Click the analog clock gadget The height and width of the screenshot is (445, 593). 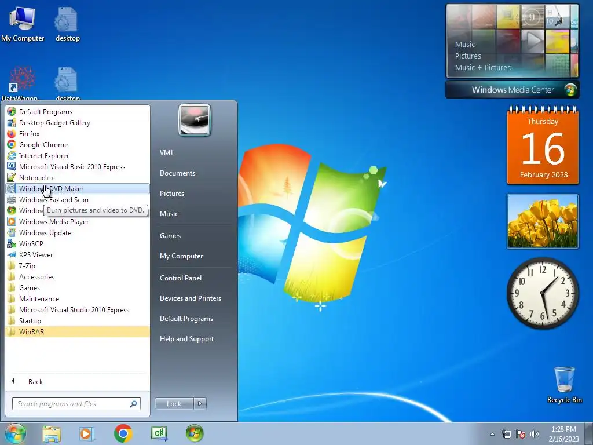(543, 293)
